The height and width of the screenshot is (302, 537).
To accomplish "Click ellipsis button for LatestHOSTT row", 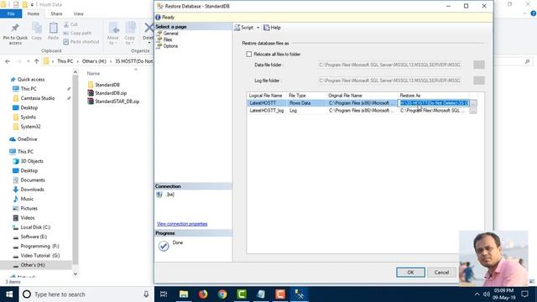I will (x=473, y=103).
